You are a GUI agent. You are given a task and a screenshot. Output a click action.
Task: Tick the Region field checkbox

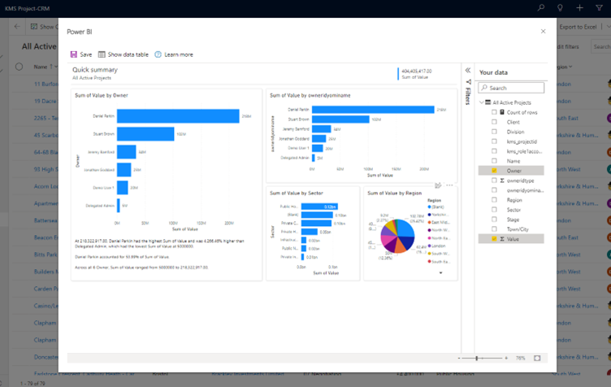click(494, 200)
